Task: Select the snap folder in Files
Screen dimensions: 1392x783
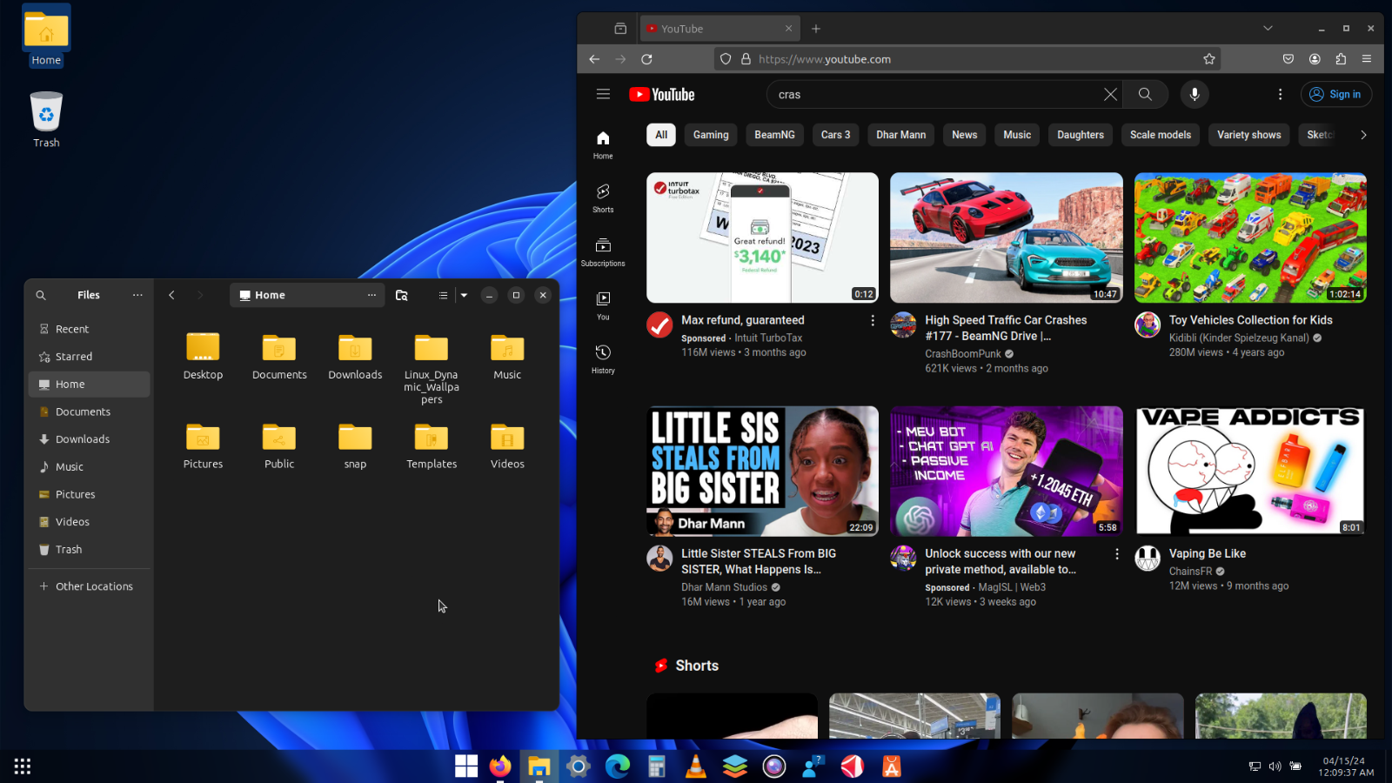Action: click(x=355, y=445)
